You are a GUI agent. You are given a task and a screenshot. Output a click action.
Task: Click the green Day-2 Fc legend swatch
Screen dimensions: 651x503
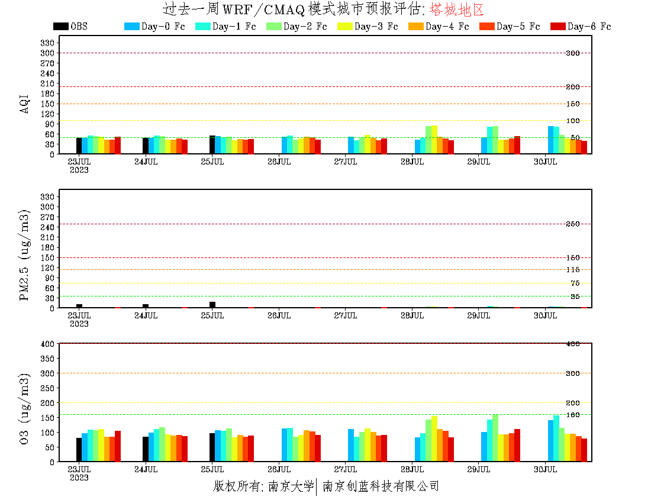[x=273, y=27]
